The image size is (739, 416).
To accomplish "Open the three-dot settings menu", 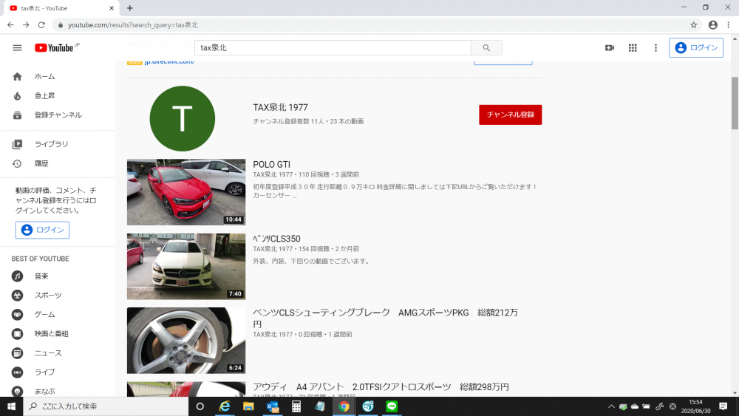I will click(655, 47).
